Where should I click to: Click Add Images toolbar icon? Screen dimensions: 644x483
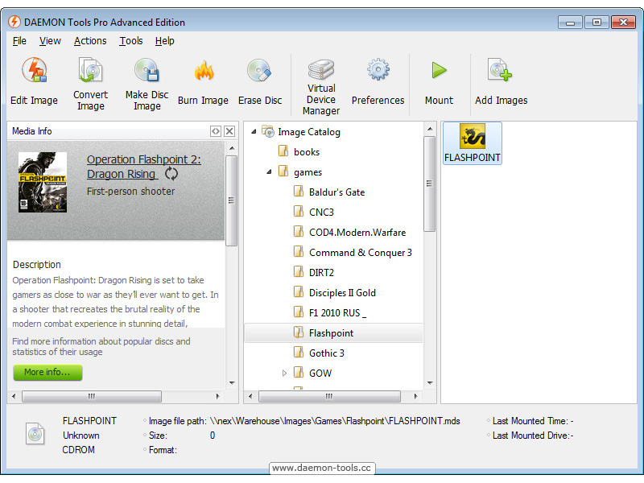tap(501, 70)
